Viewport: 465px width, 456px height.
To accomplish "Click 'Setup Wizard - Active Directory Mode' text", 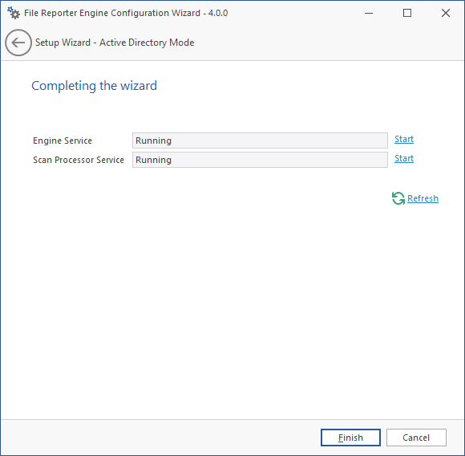I will click(115, 43).
